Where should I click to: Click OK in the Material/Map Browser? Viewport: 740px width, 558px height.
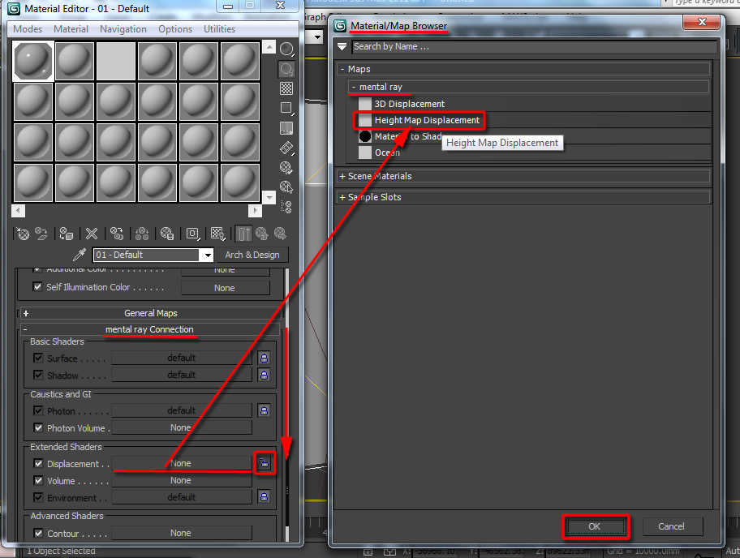595,526
